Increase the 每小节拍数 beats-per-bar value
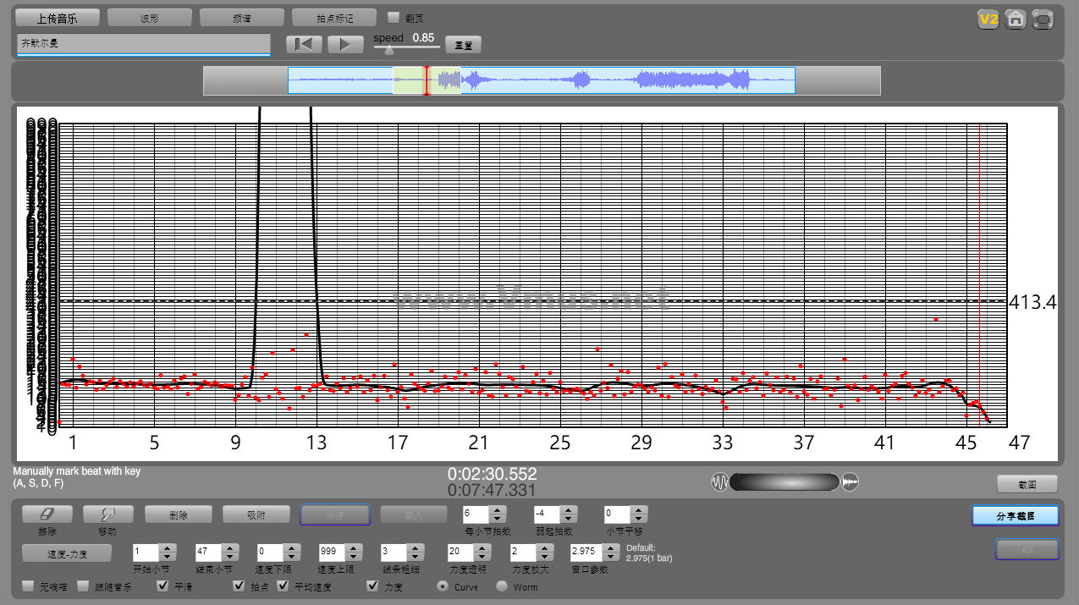This screenshot has height=605, width=1079. point(498,509)
